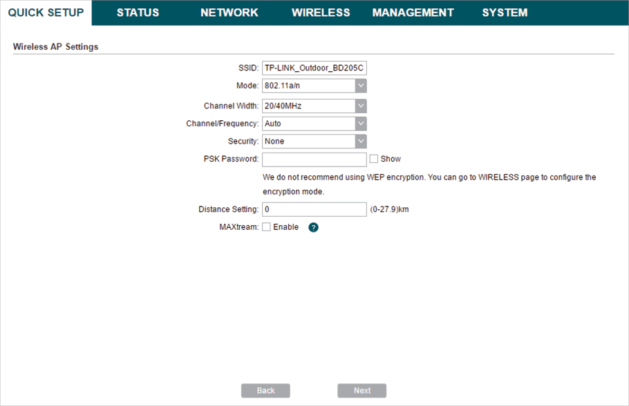Focus the PSK Password field

pyautogui.click(x=314, y=159)
